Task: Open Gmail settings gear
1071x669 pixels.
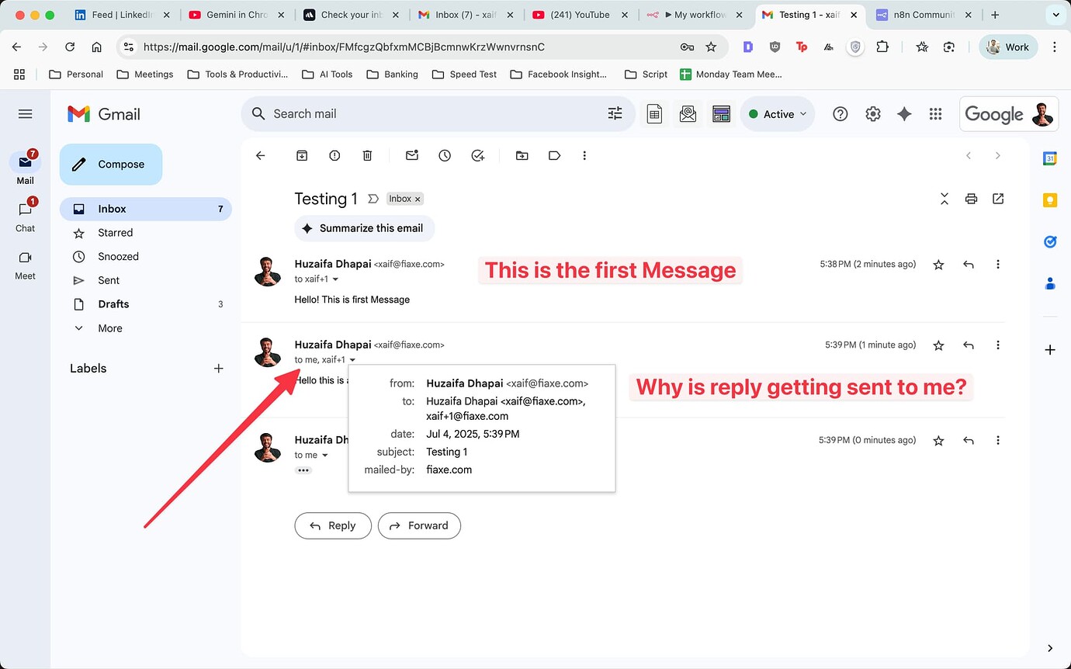Action: tap(872, 113)
